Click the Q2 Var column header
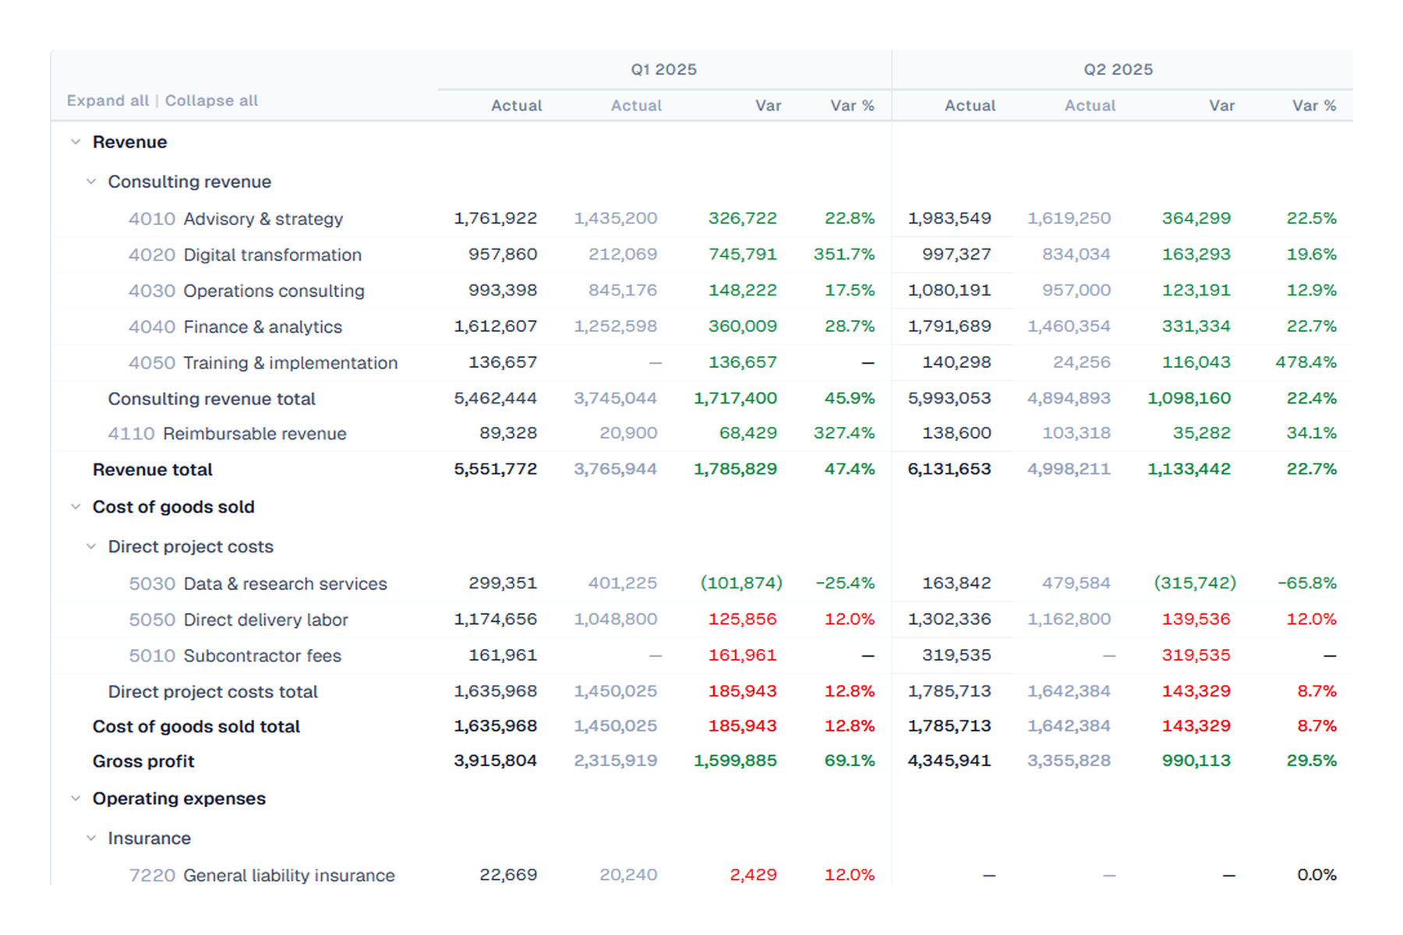The width and height of the screenshot is (1403, 935). (x=1221, y=105)
